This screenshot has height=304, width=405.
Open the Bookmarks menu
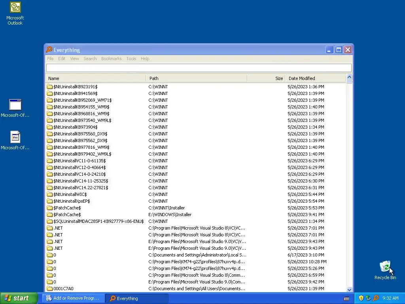coord(111,59)
